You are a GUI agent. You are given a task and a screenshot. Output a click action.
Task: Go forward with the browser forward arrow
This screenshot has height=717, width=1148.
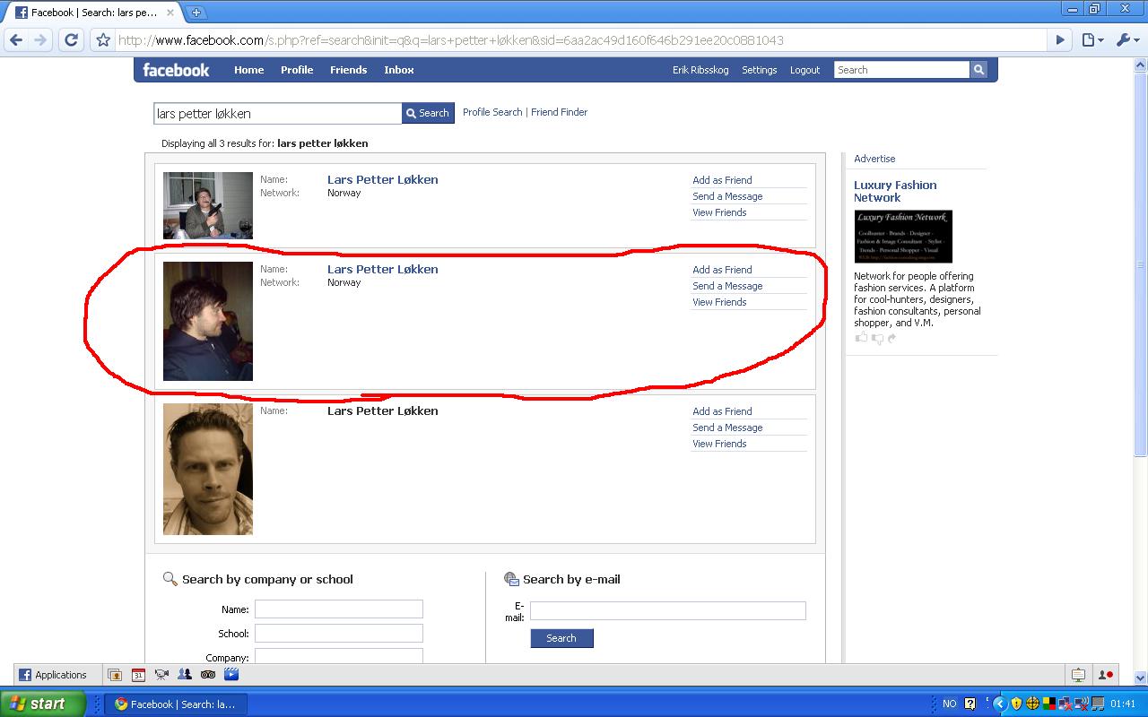[40, 40]
